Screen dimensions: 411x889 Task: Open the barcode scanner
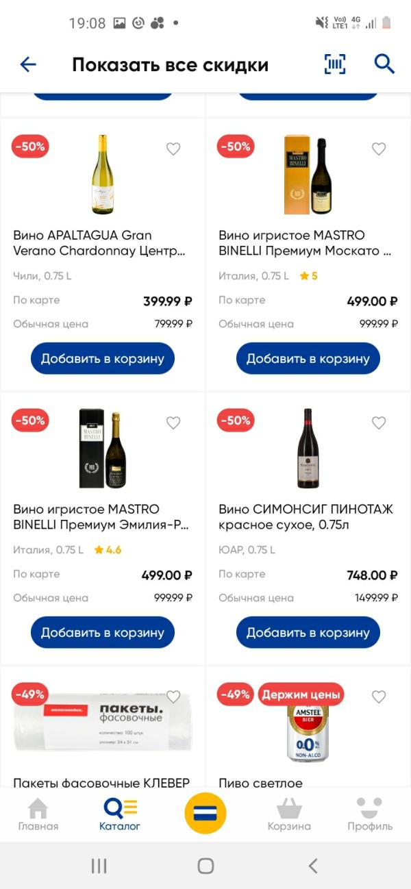(335, 64)
